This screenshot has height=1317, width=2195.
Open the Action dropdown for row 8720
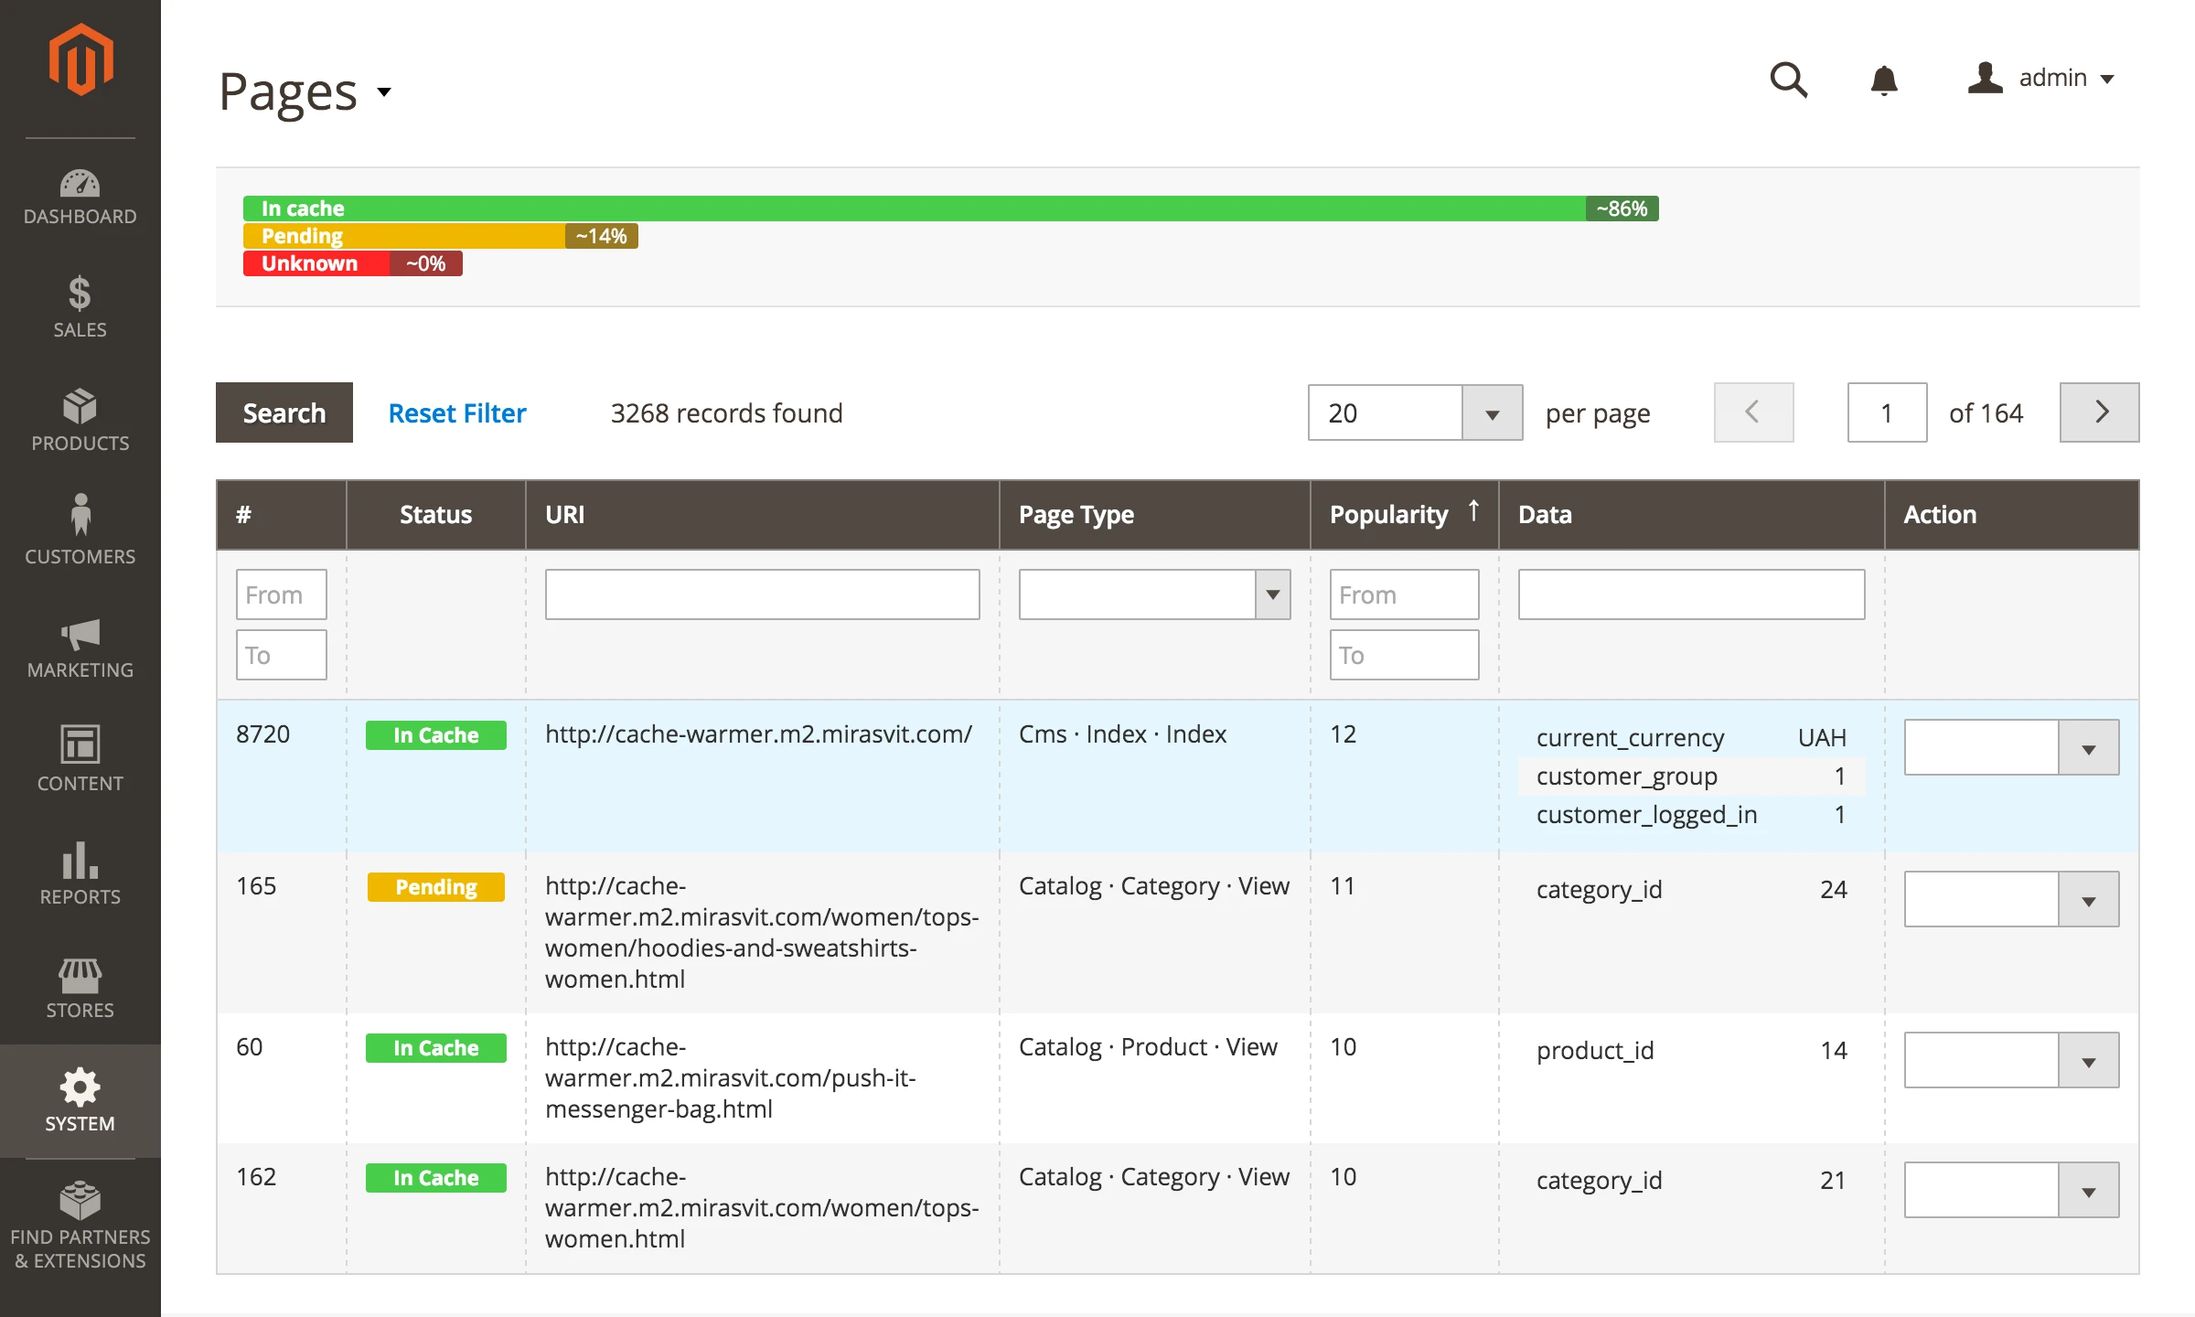2088,747
